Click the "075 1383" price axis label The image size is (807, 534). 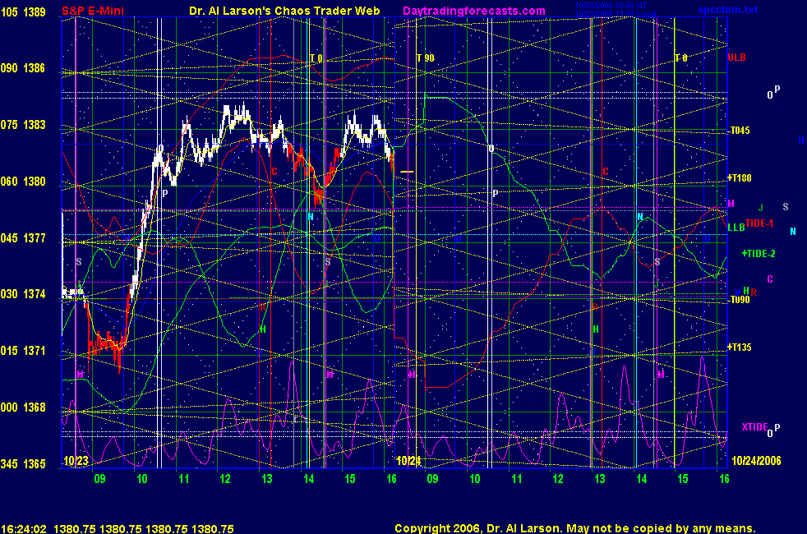tap(23, 125)
